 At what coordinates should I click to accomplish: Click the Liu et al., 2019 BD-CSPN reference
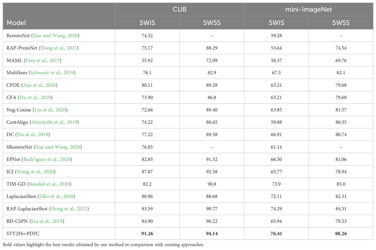(x=47, y=221)
